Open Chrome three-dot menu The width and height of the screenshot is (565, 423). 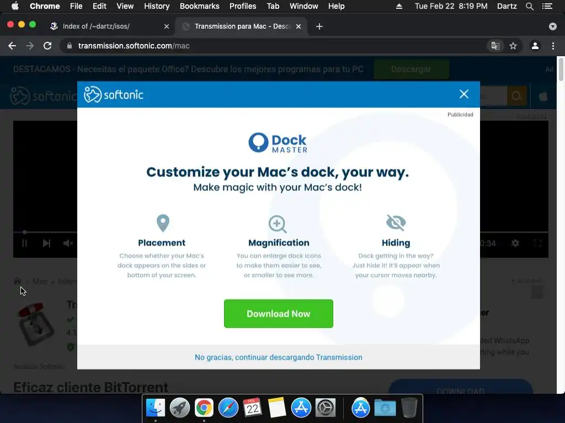coord(553,46)
